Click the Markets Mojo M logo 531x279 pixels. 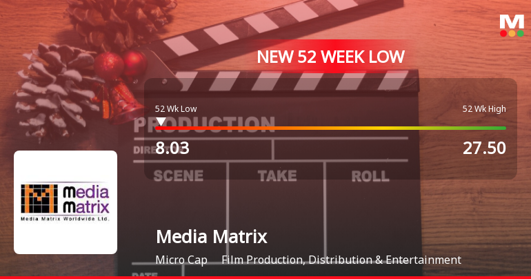coord(512,26)
